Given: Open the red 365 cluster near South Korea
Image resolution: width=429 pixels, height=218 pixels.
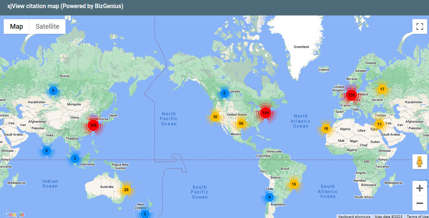Looking at the screenshot, I should point(93,125).
